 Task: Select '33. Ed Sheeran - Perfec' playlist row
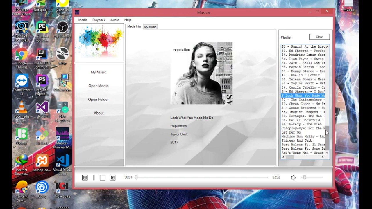pos(303,51)
